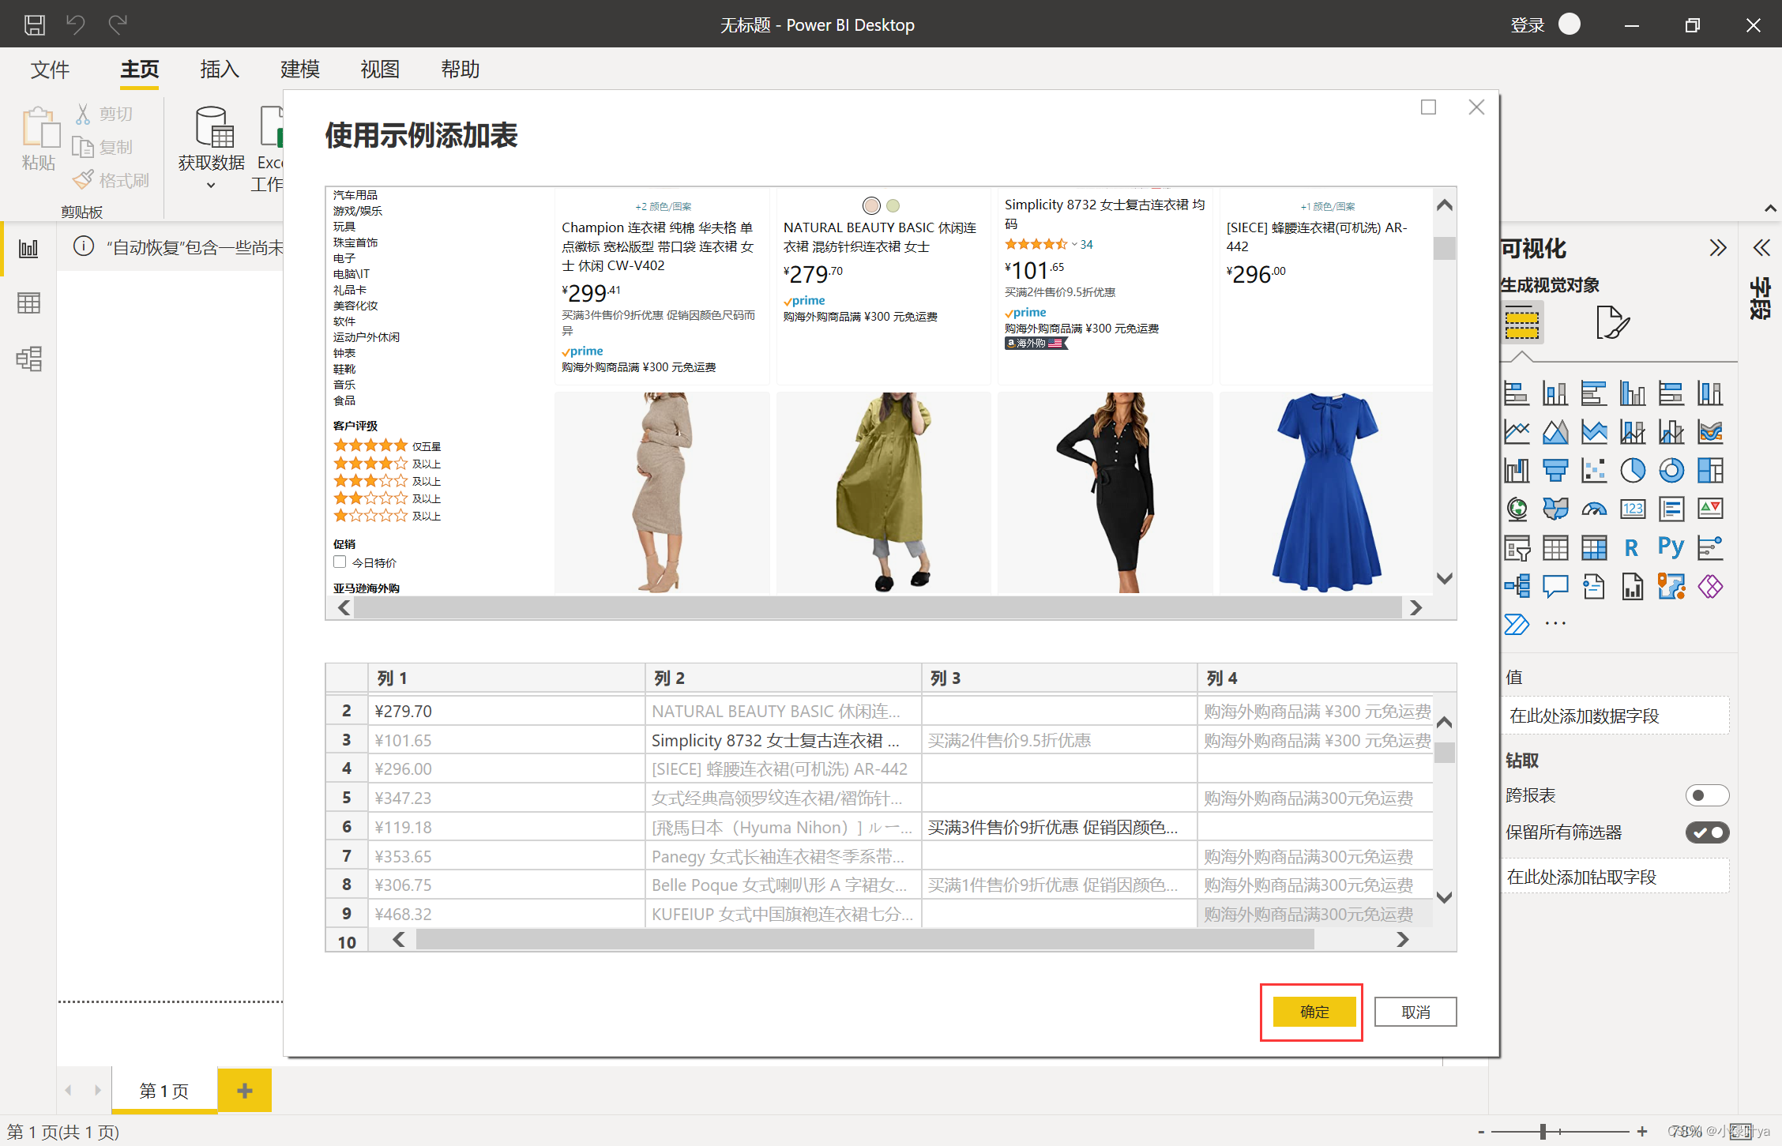1782x1146 pixels.
Task: Open the Data view in left sidebar
Action: click(28, 303)
